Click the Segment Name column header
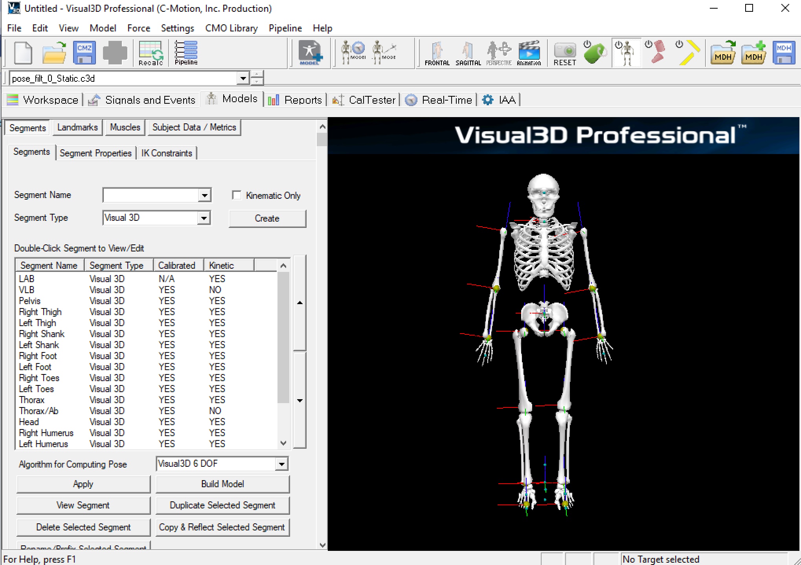801x565 pixels. pyautogui.click(x=50, y=266)
